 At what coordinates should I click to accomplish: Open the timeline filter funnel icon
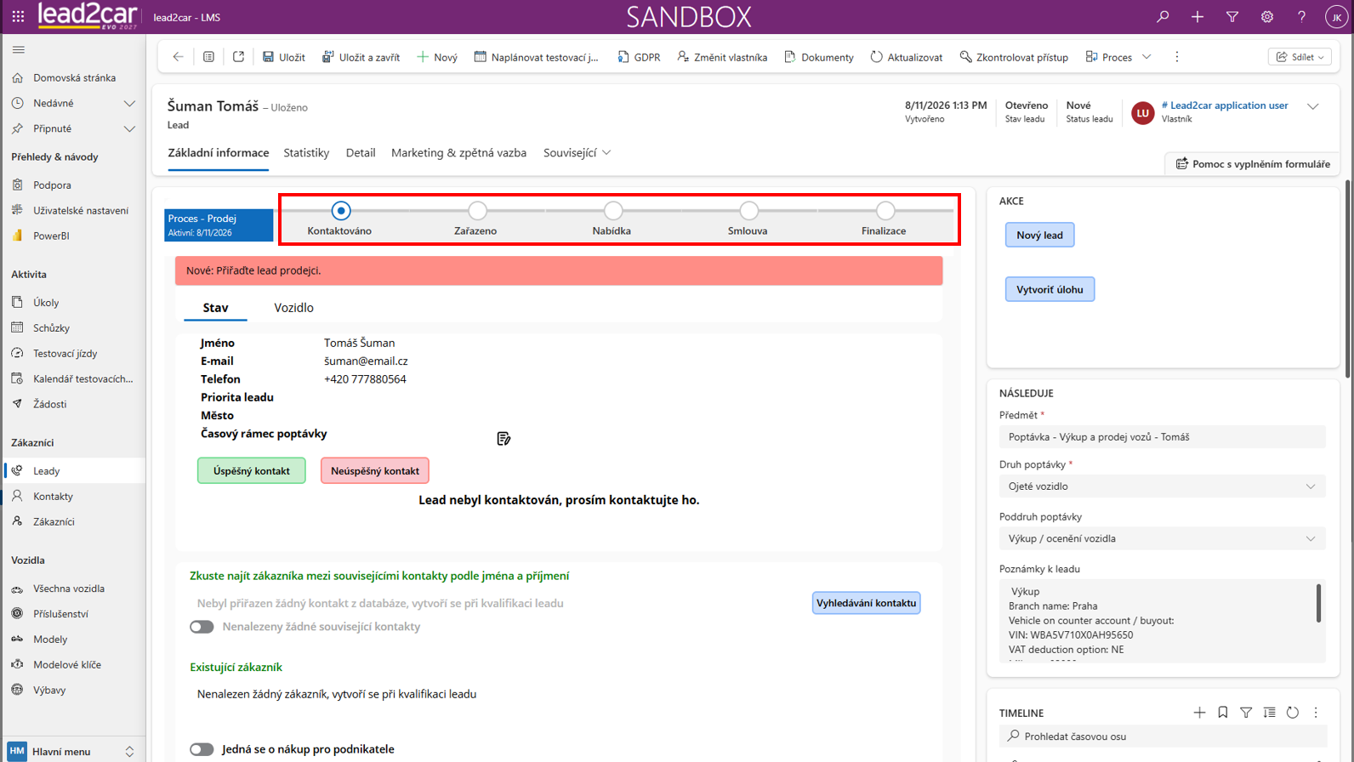coord(1246,713)
